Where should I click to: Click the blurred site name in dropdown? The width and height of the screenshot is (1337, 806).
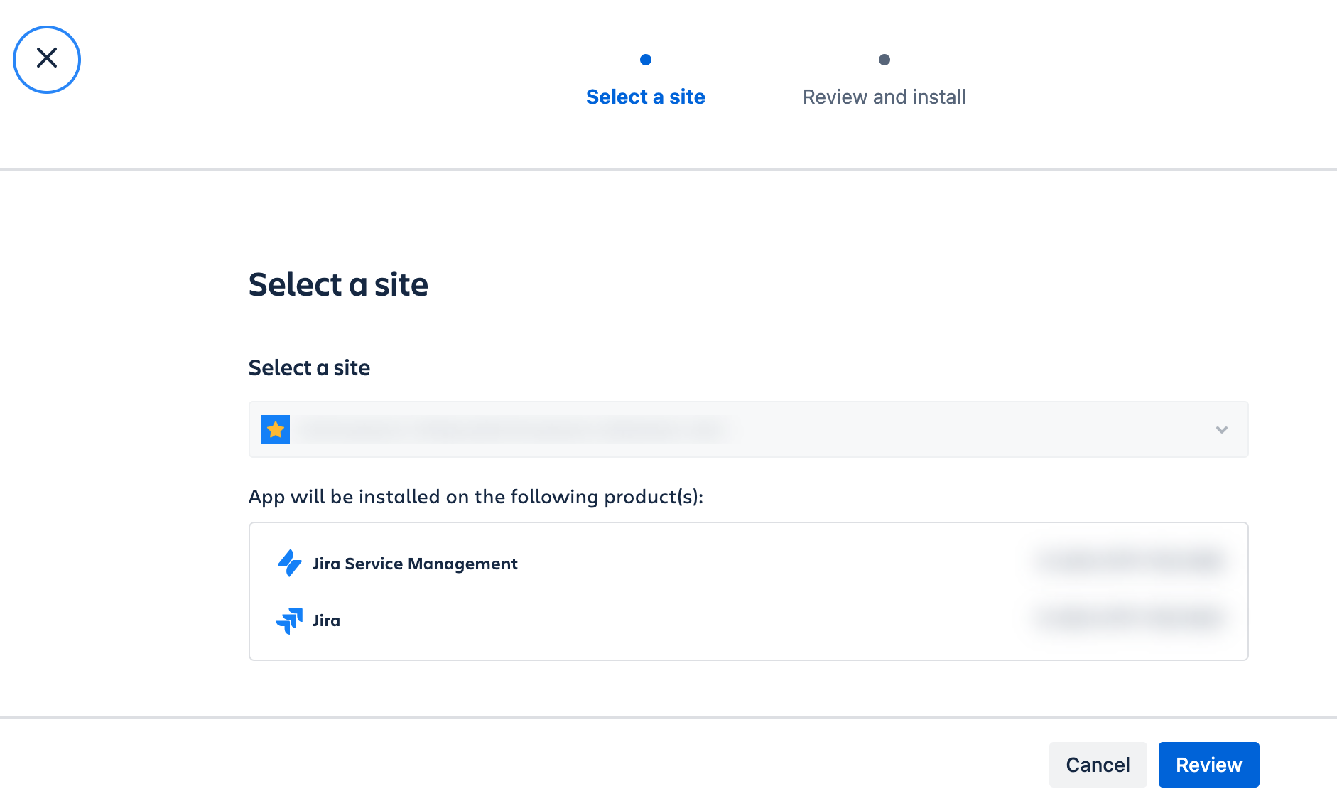click(513, 429)
